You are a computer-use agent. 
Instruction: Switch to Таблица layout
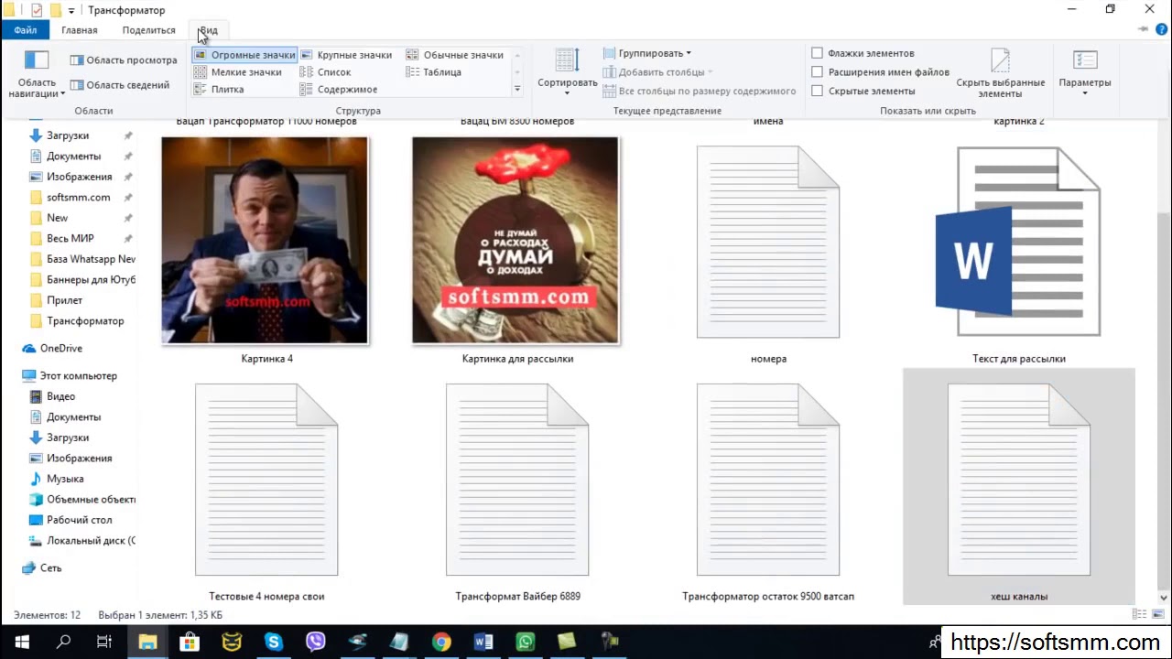(x=434, y=72)
